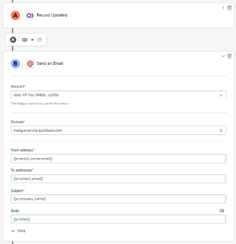Delete the Record Updated step via trash icon
The image size is (236, 244).
[x=230, y=8]
